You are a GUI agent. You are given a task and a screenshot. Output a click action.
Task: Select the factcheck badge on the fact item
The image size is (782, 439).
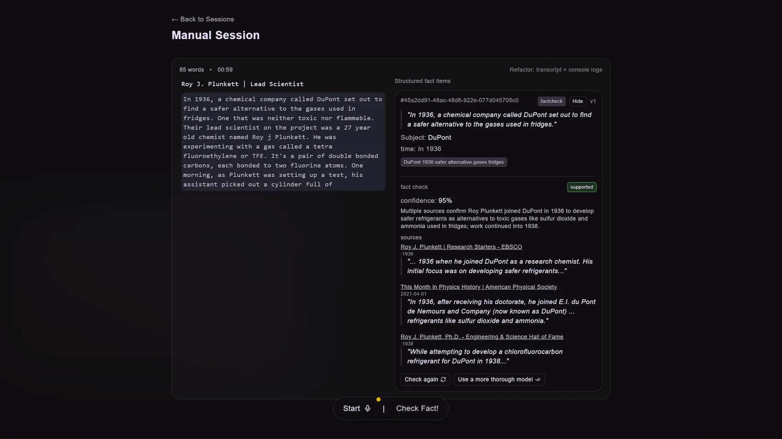pos(551,101)
